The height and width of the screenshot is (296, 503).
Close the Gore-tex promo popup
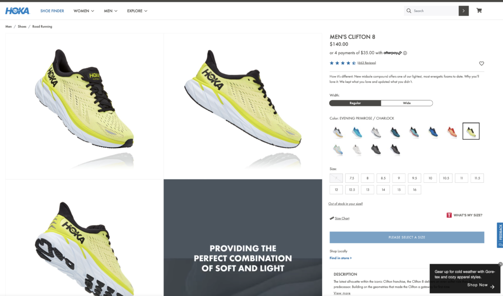(x=500, y=264)
